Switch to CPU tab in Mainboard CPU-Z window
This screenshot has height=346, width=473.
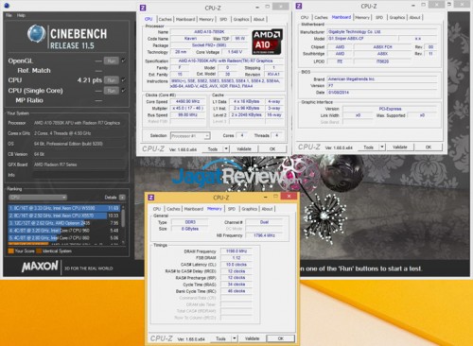click(305, 17)
